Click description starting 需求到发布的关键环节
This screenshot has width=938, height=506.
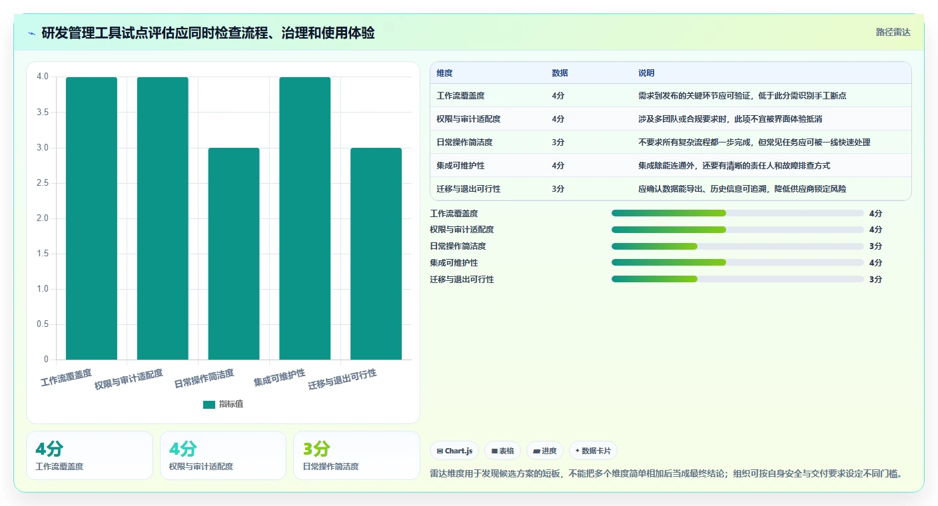tap(742, 96)
